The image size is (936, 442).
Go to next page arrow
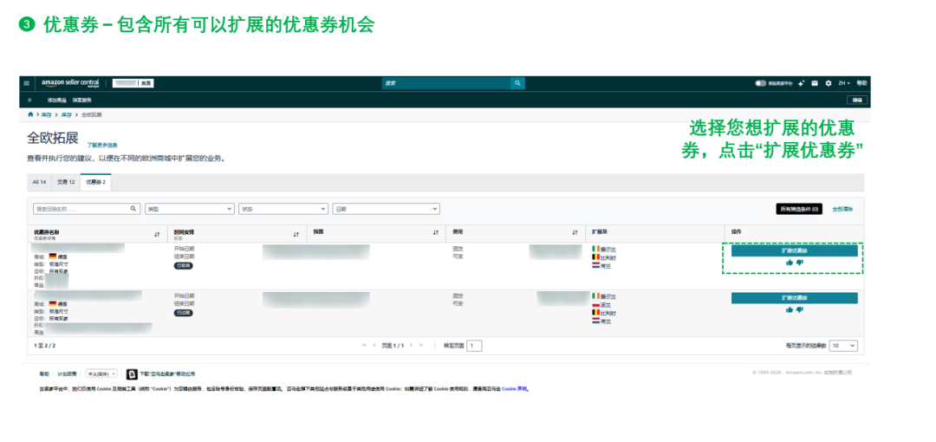tap(412, 345)
